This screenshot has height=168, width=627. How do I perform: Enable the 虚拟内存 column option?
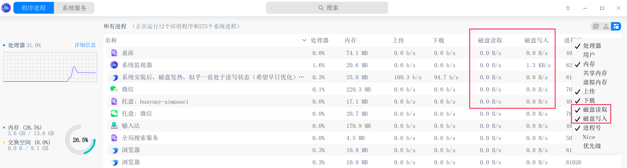click(x=595, y=82)
